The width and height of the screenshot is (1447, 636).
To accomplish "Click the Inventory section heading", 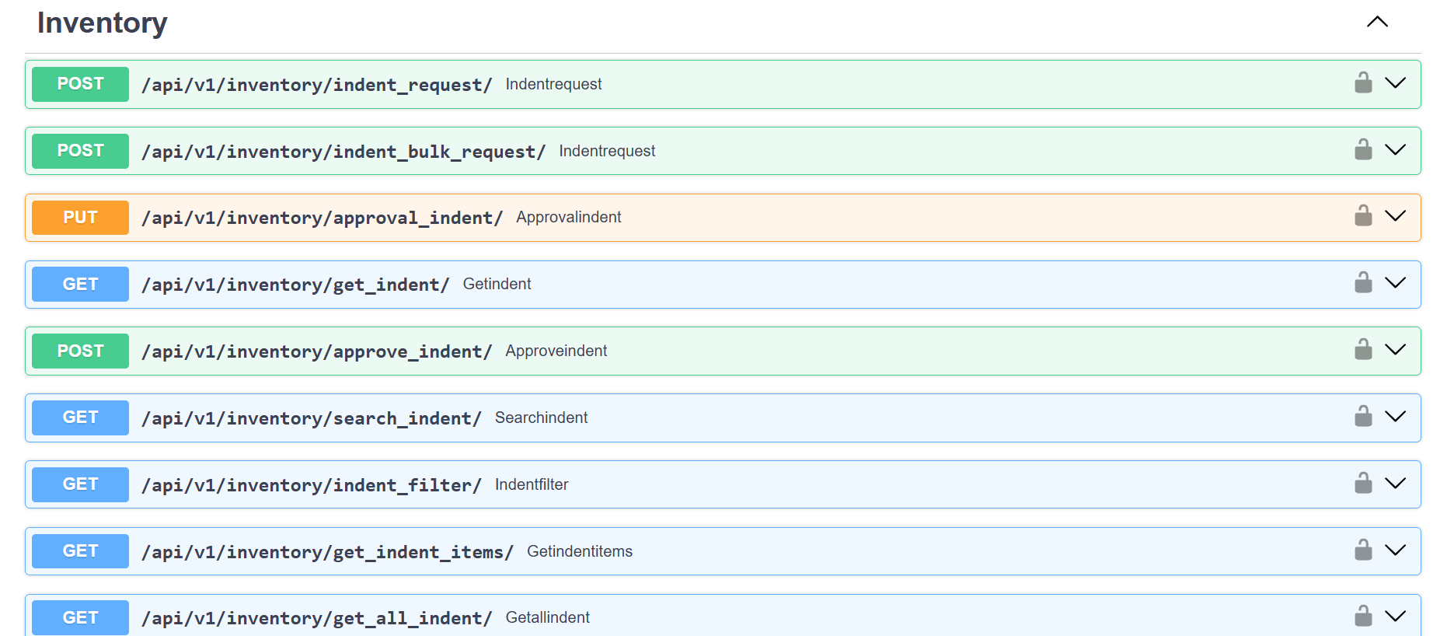I will tap(102, 23).
